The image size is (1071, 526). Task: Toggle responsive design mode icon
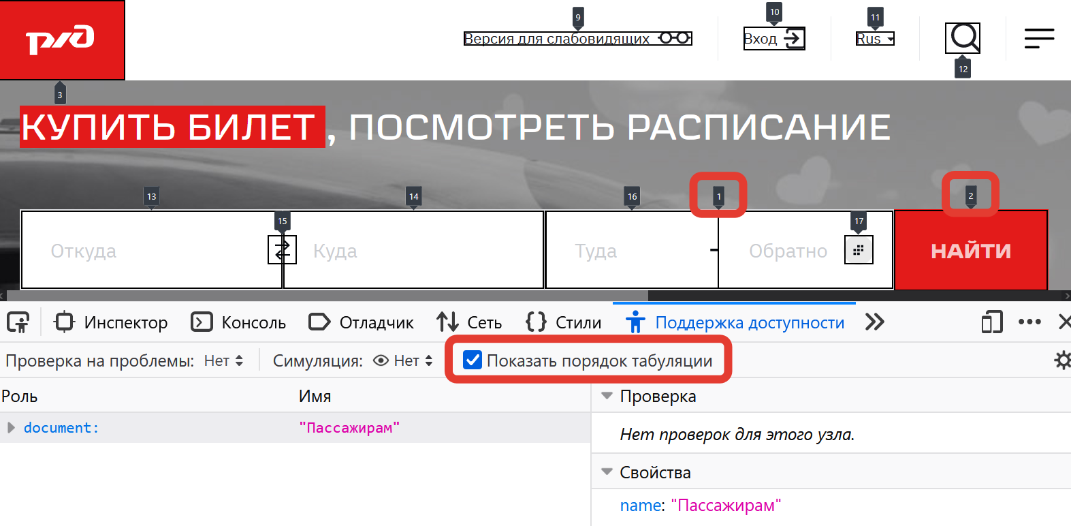click(992, 322)
